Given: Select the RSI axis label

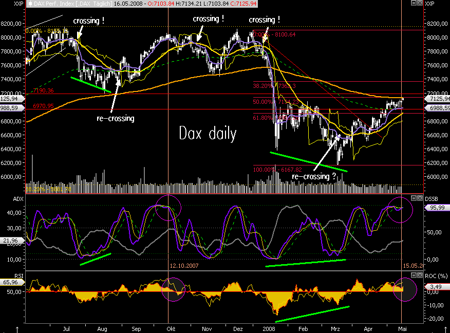Looking at the screenshot, I should [19, 276].
